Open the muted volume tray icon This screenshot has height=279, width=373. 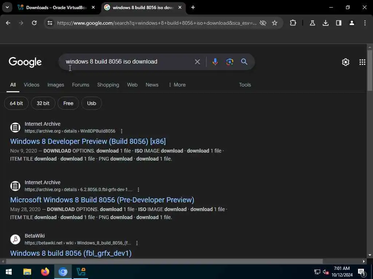[326, 272]
